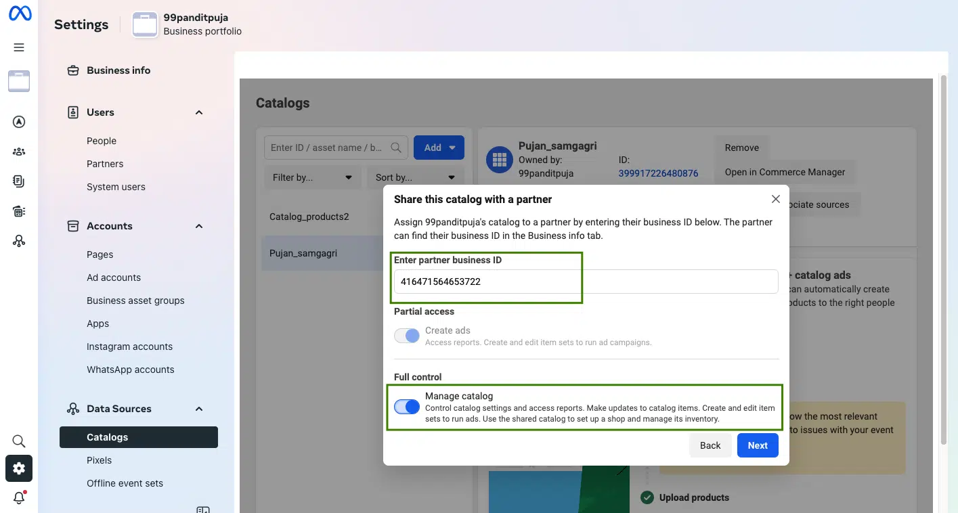
Task: Click the Upload products green check icon
Action: pos(647,497)
